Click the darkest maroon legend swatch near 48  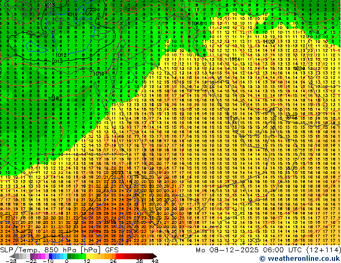coord(151,256)
